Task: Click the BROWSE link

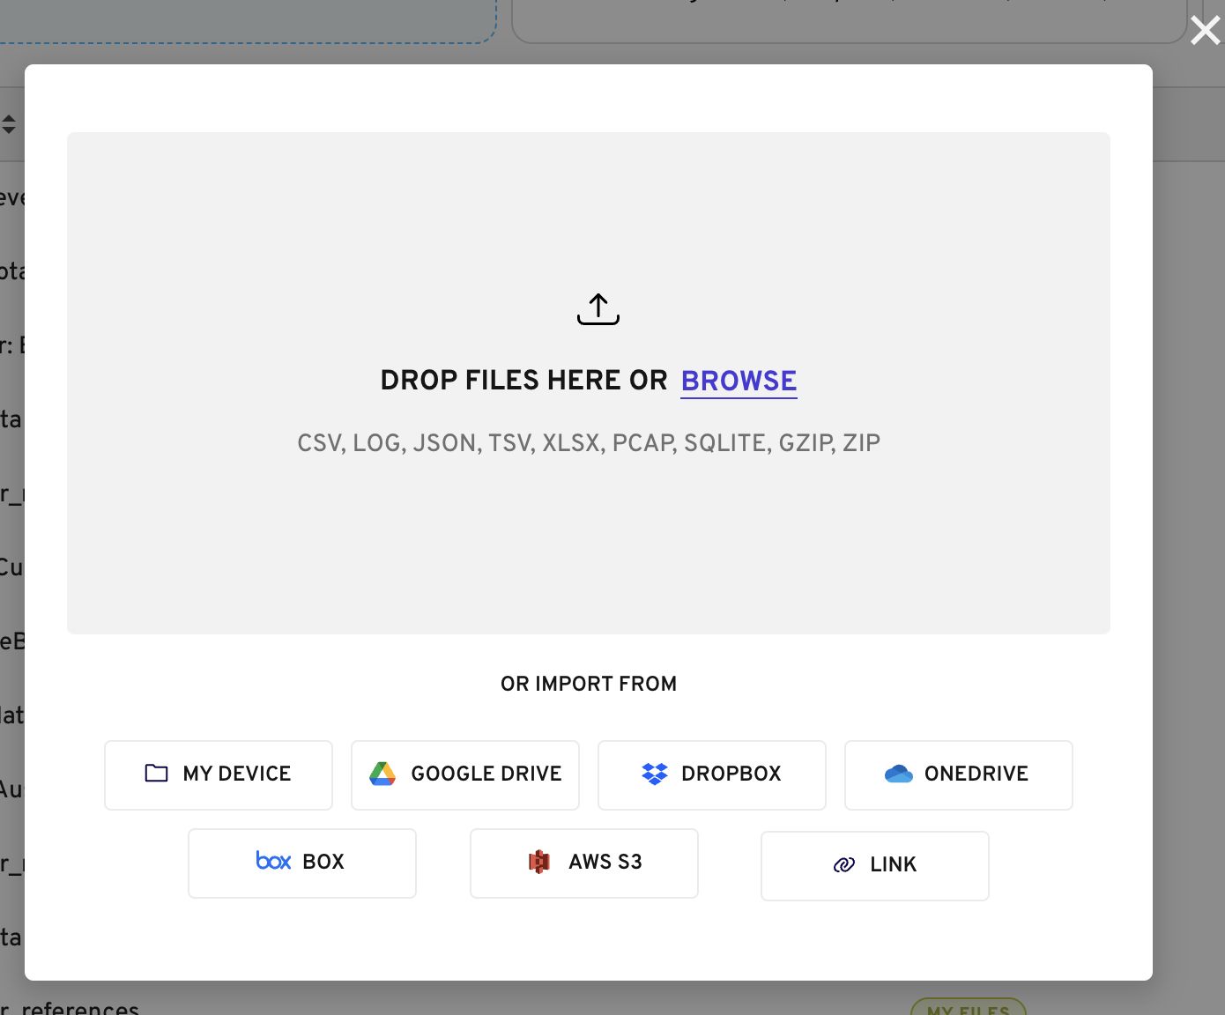Action: [739, 381]
